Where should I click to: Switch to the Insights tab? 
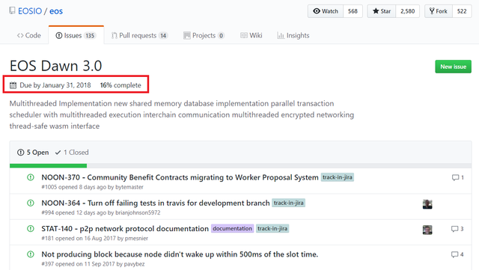(293, 35)
